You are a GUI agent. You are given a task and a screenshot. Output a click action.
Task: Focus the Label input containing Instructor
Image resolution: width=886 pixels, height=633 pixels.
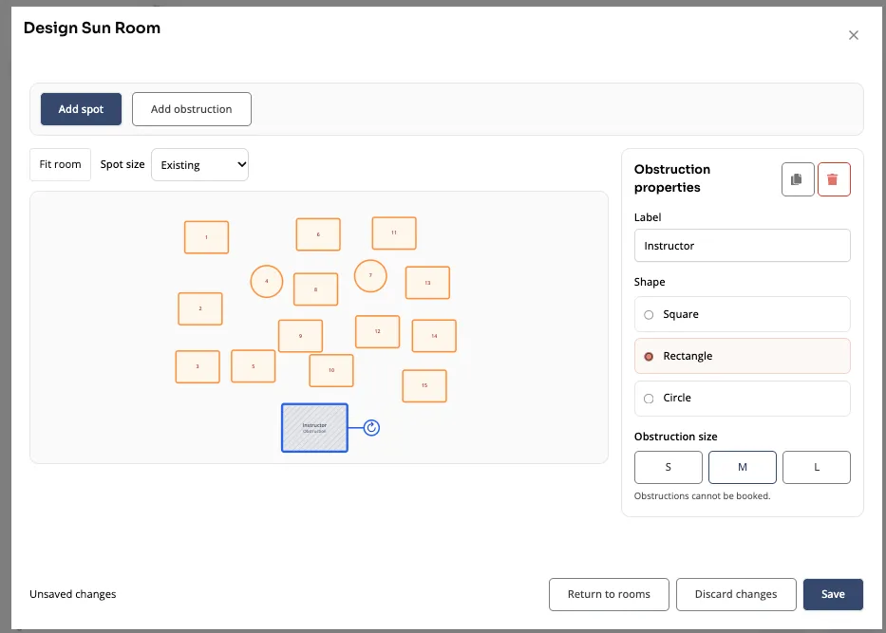point(742,246)
